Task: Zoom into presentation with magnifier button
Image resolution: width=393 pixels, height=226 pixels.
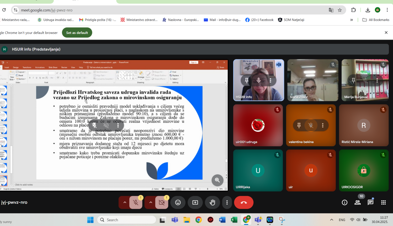Action: (217, 180)
